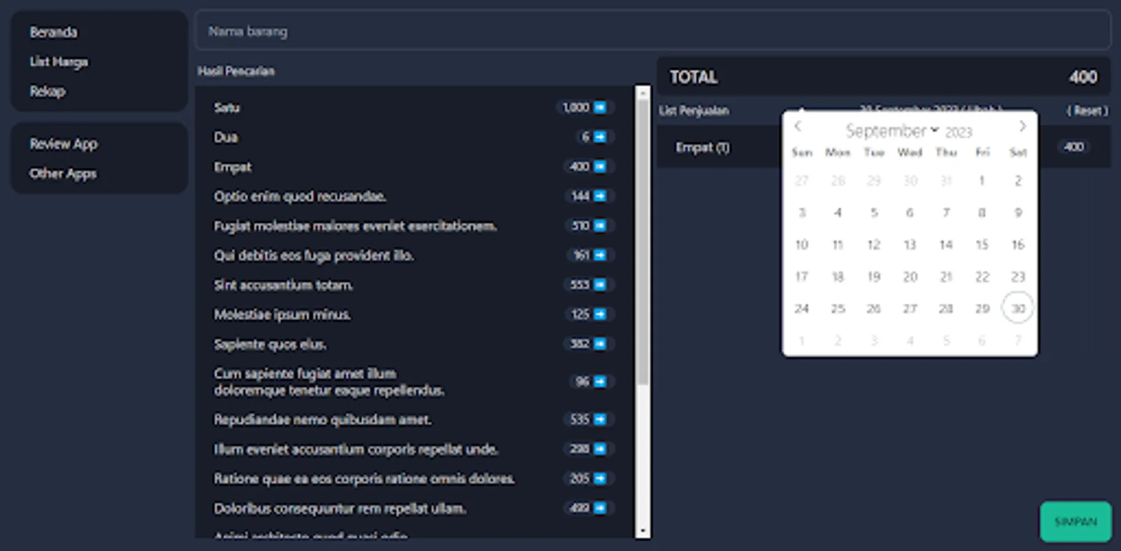The image size is (1121, 551).
Task: Click the Molestiae ipsum minus item text
Action: point(283,315)
